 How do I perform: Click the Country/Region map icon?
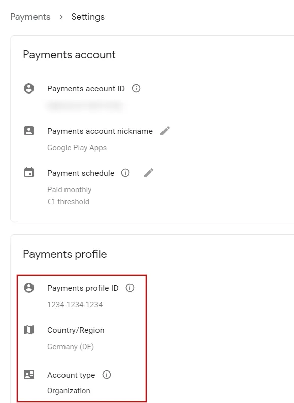[29, 330]
